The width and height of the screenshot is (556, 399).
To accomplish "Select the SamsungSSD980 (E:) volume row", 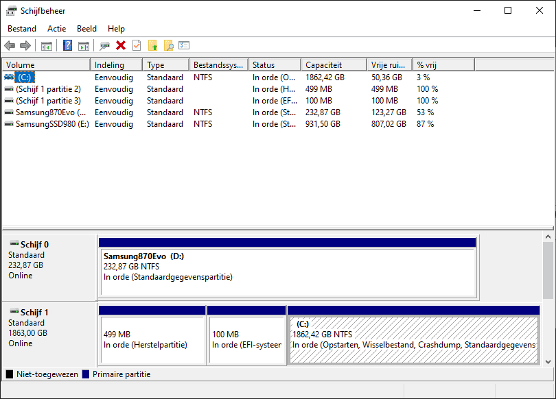I will coord(238,124).
